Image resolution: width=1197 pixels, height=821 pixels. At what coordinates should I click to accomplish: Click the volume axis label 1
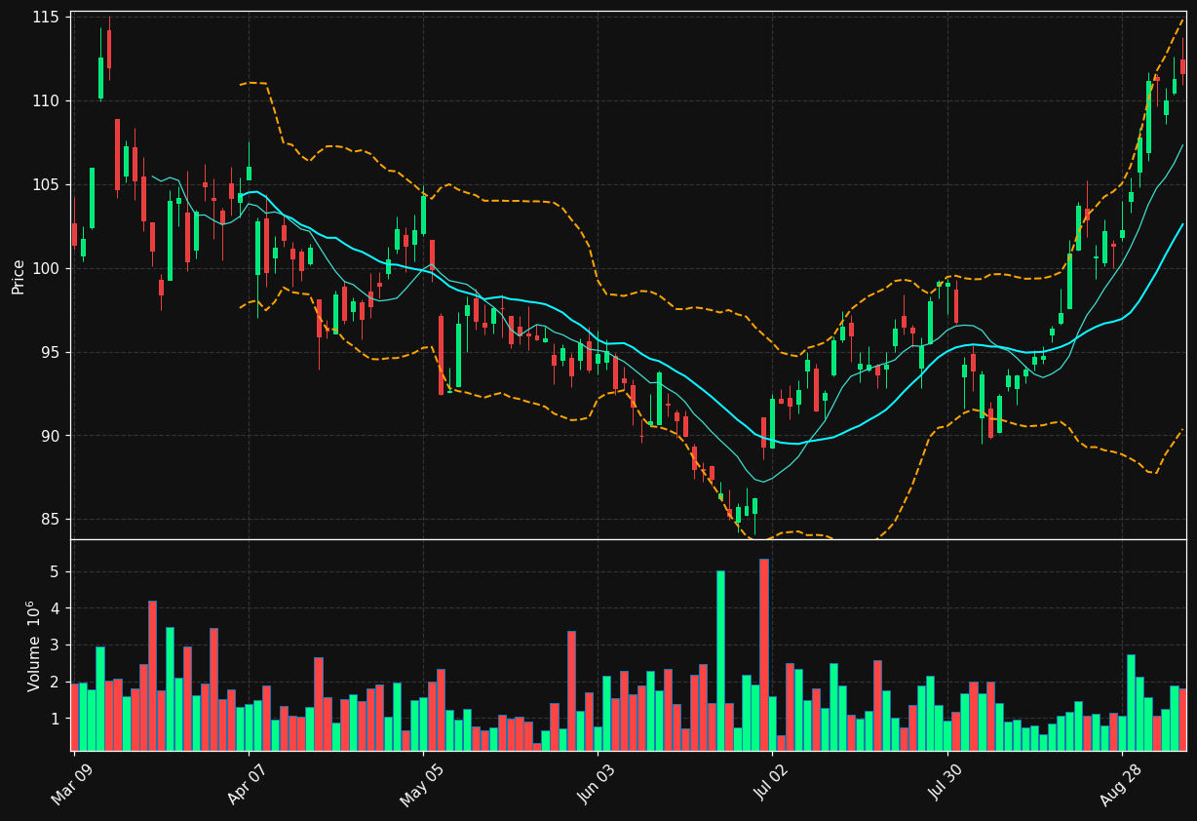click(x=56, y=720)
